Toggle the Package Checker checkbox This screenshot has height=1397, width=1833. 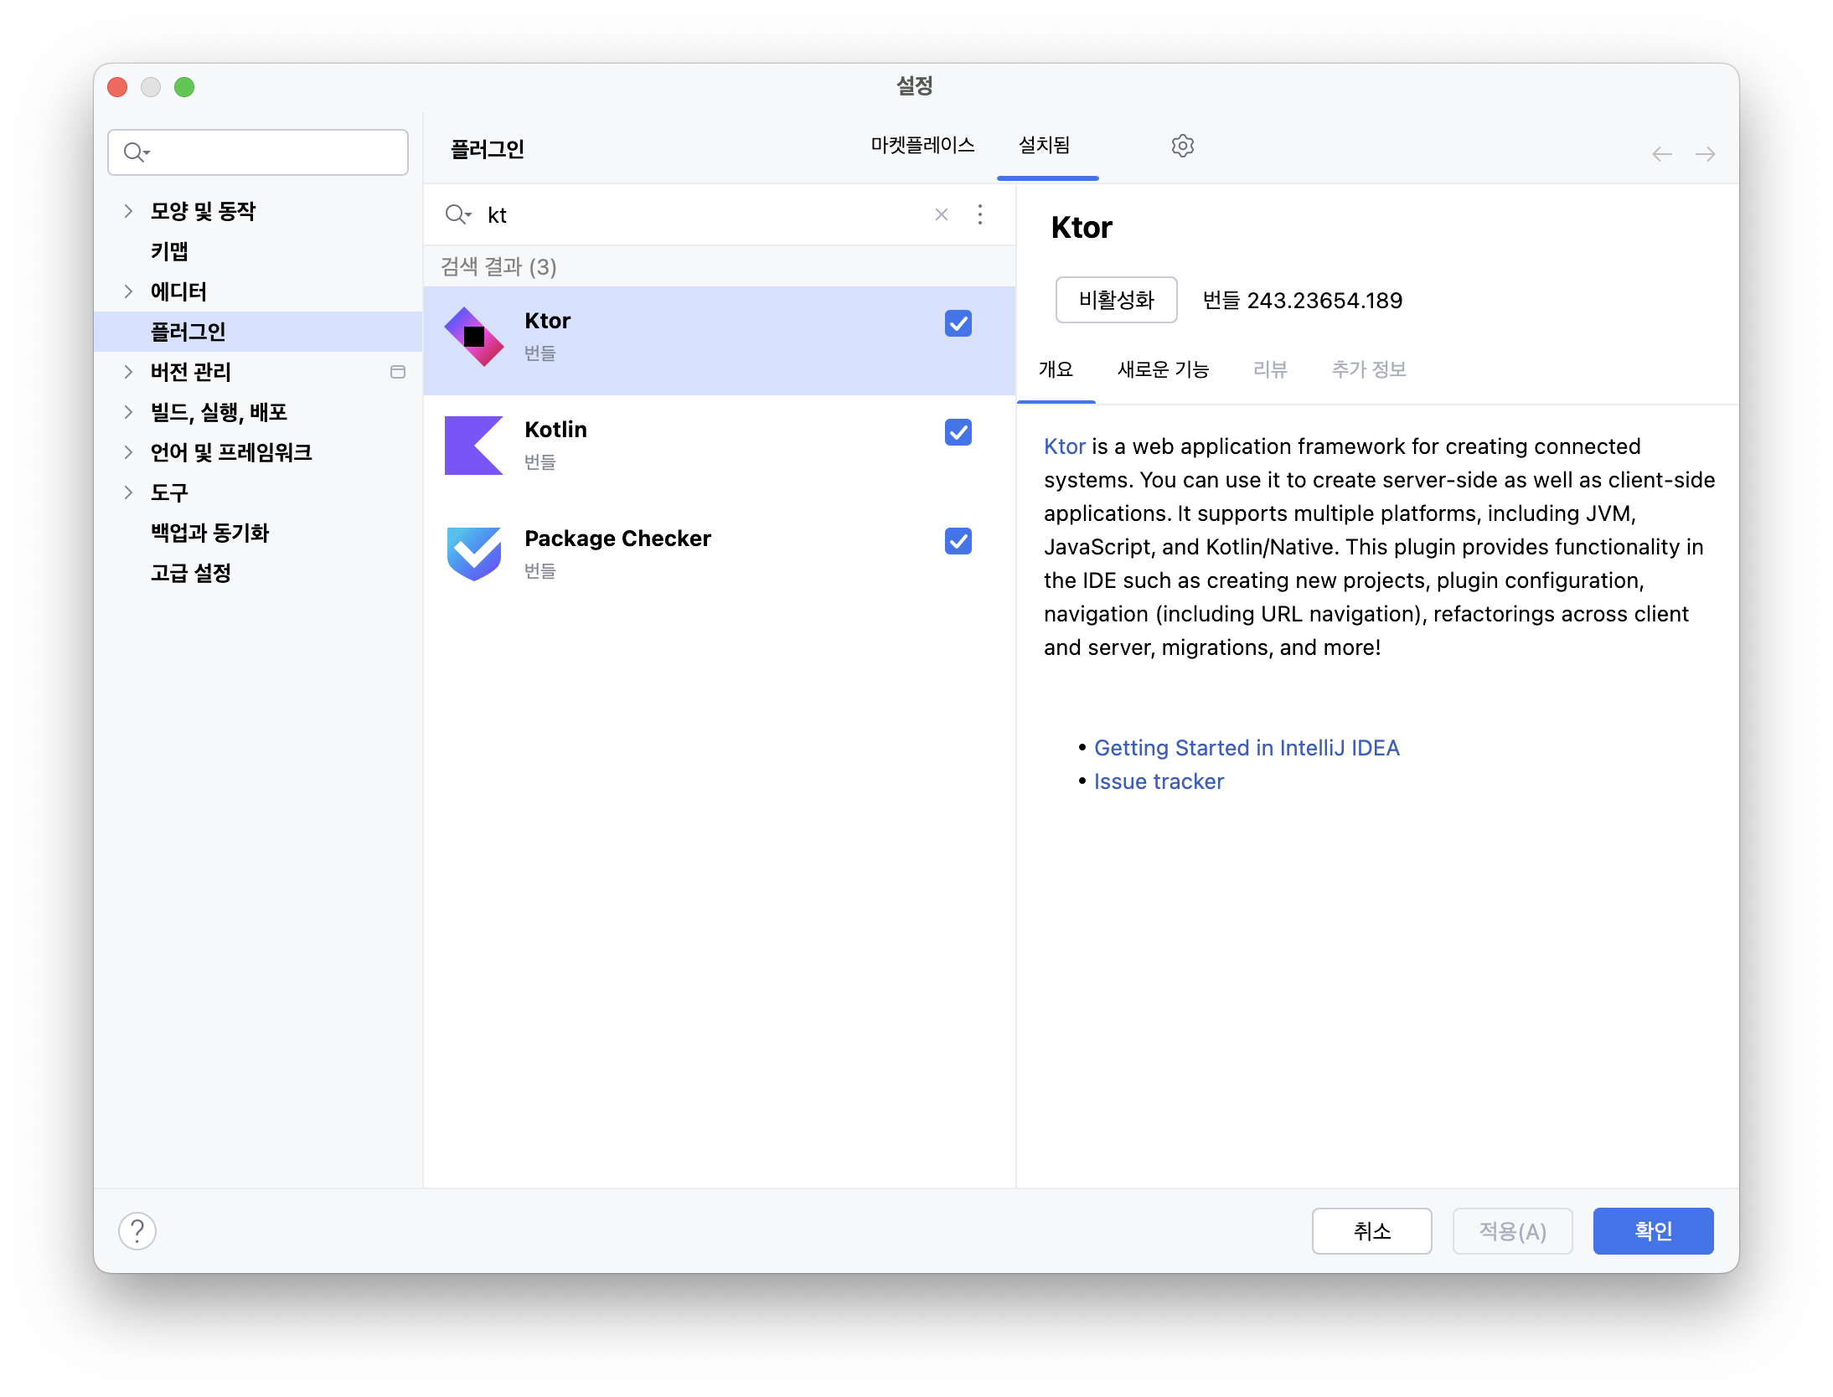[x=958, y=540]
